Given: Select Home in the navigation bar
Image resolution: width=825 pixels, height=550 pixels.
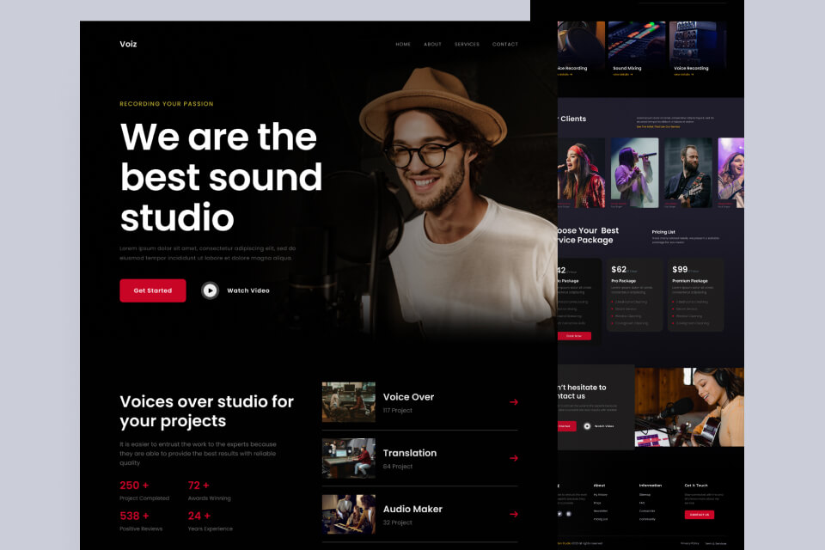Looking at the screenshot, I should pyautogui.click(x=401, y=44).
